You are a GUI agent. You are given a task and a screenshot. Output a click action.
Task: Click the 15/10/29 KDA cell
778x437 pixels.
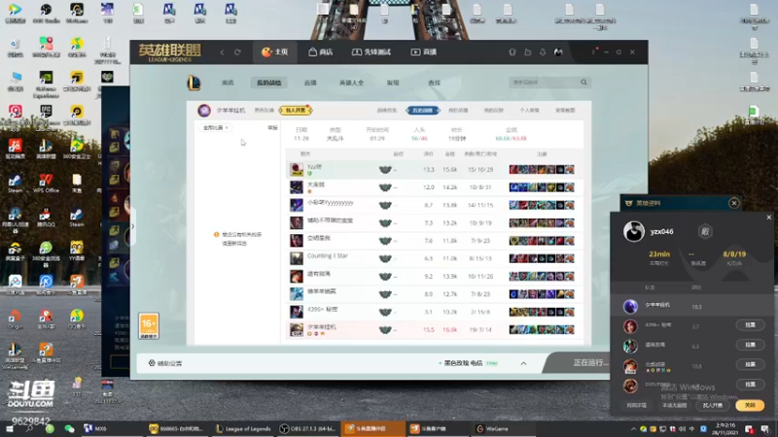coord(480,169)
